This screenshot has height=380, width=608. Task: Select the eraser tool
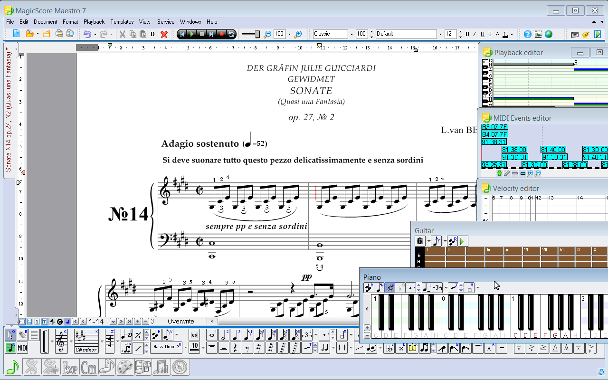pyautogui.click(x=22, y=335)
